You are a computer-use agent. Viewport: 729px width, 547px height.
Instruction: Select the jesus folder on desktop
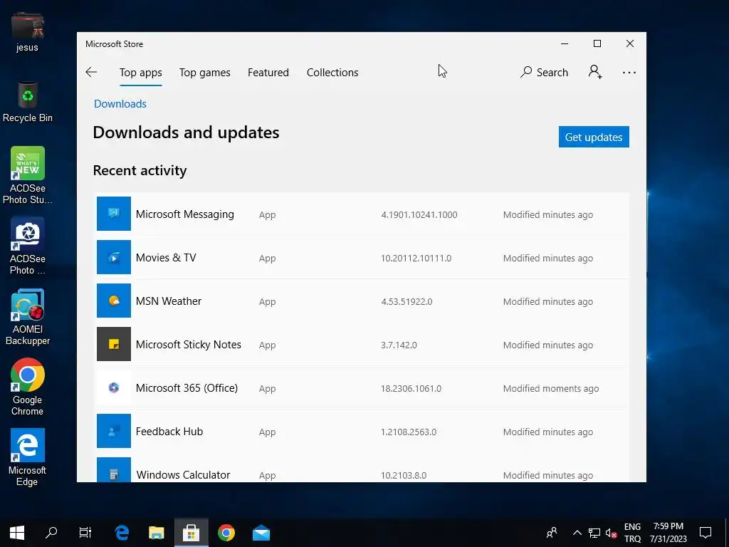(x=28, y=31)
